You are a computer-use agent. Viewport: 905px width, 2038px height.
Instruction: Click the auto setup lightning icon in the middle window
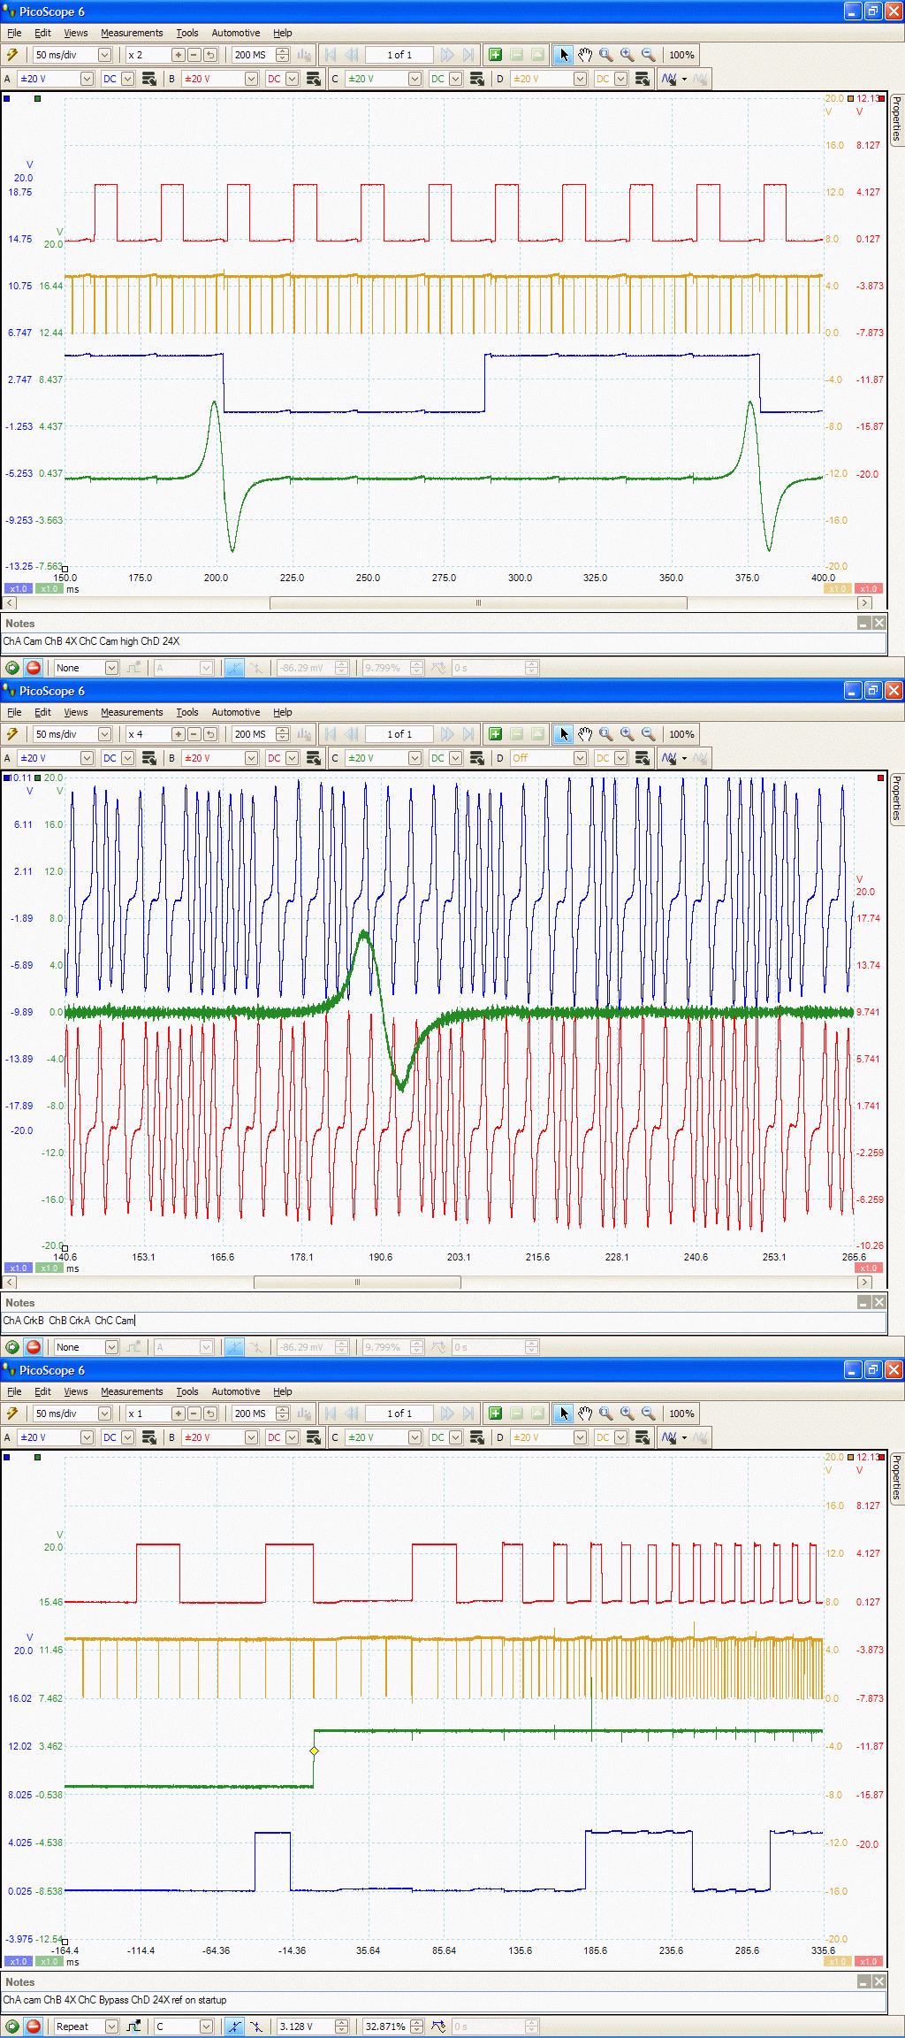click(11, 734)
